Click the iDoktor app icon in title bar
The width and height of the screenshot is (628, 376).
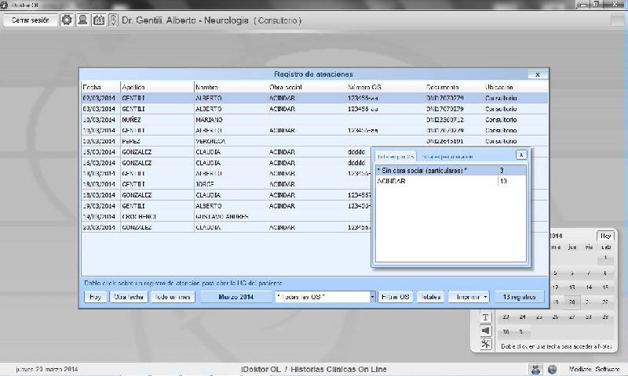pos(4,5)
